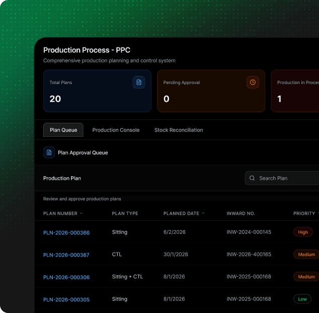The height and width of the screenshot is (313, 319).
Task: Switch to the Plan Queue tab
Action: point(63,130)
